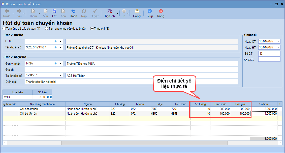Click the empty Số CKC field
This screenshot has height=153, width=285.
(x=269, y=59)
